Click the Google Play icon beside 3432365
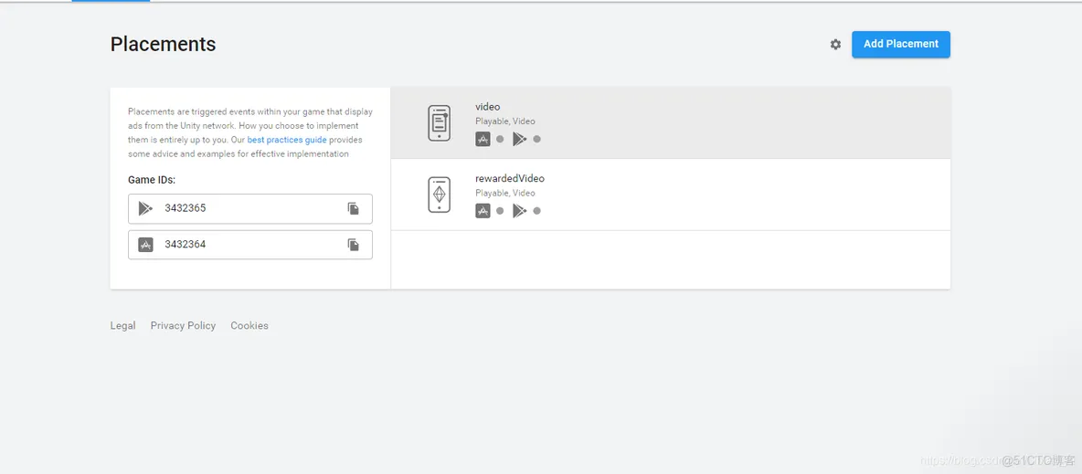 coord(145,208)
